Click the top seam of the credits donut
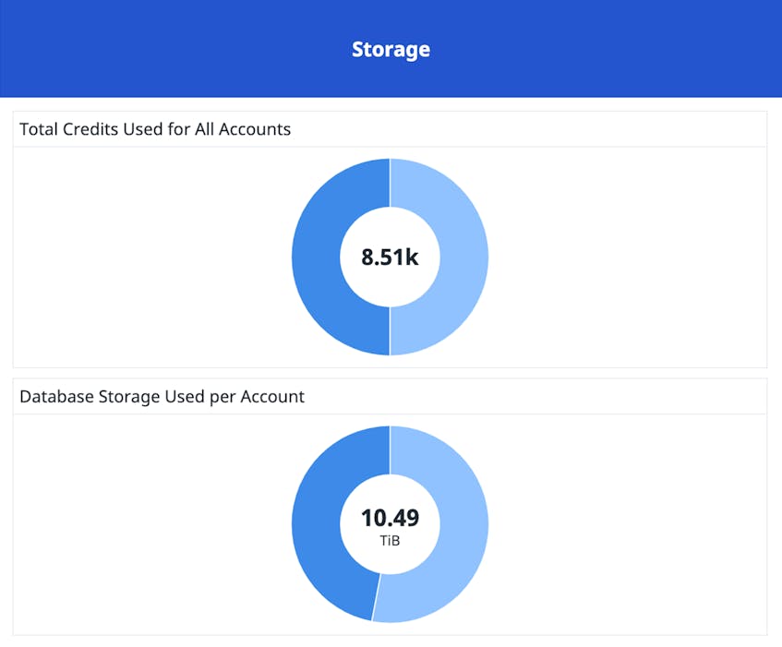Viewport: 782px width, 647px height. (x=390, y=183)
